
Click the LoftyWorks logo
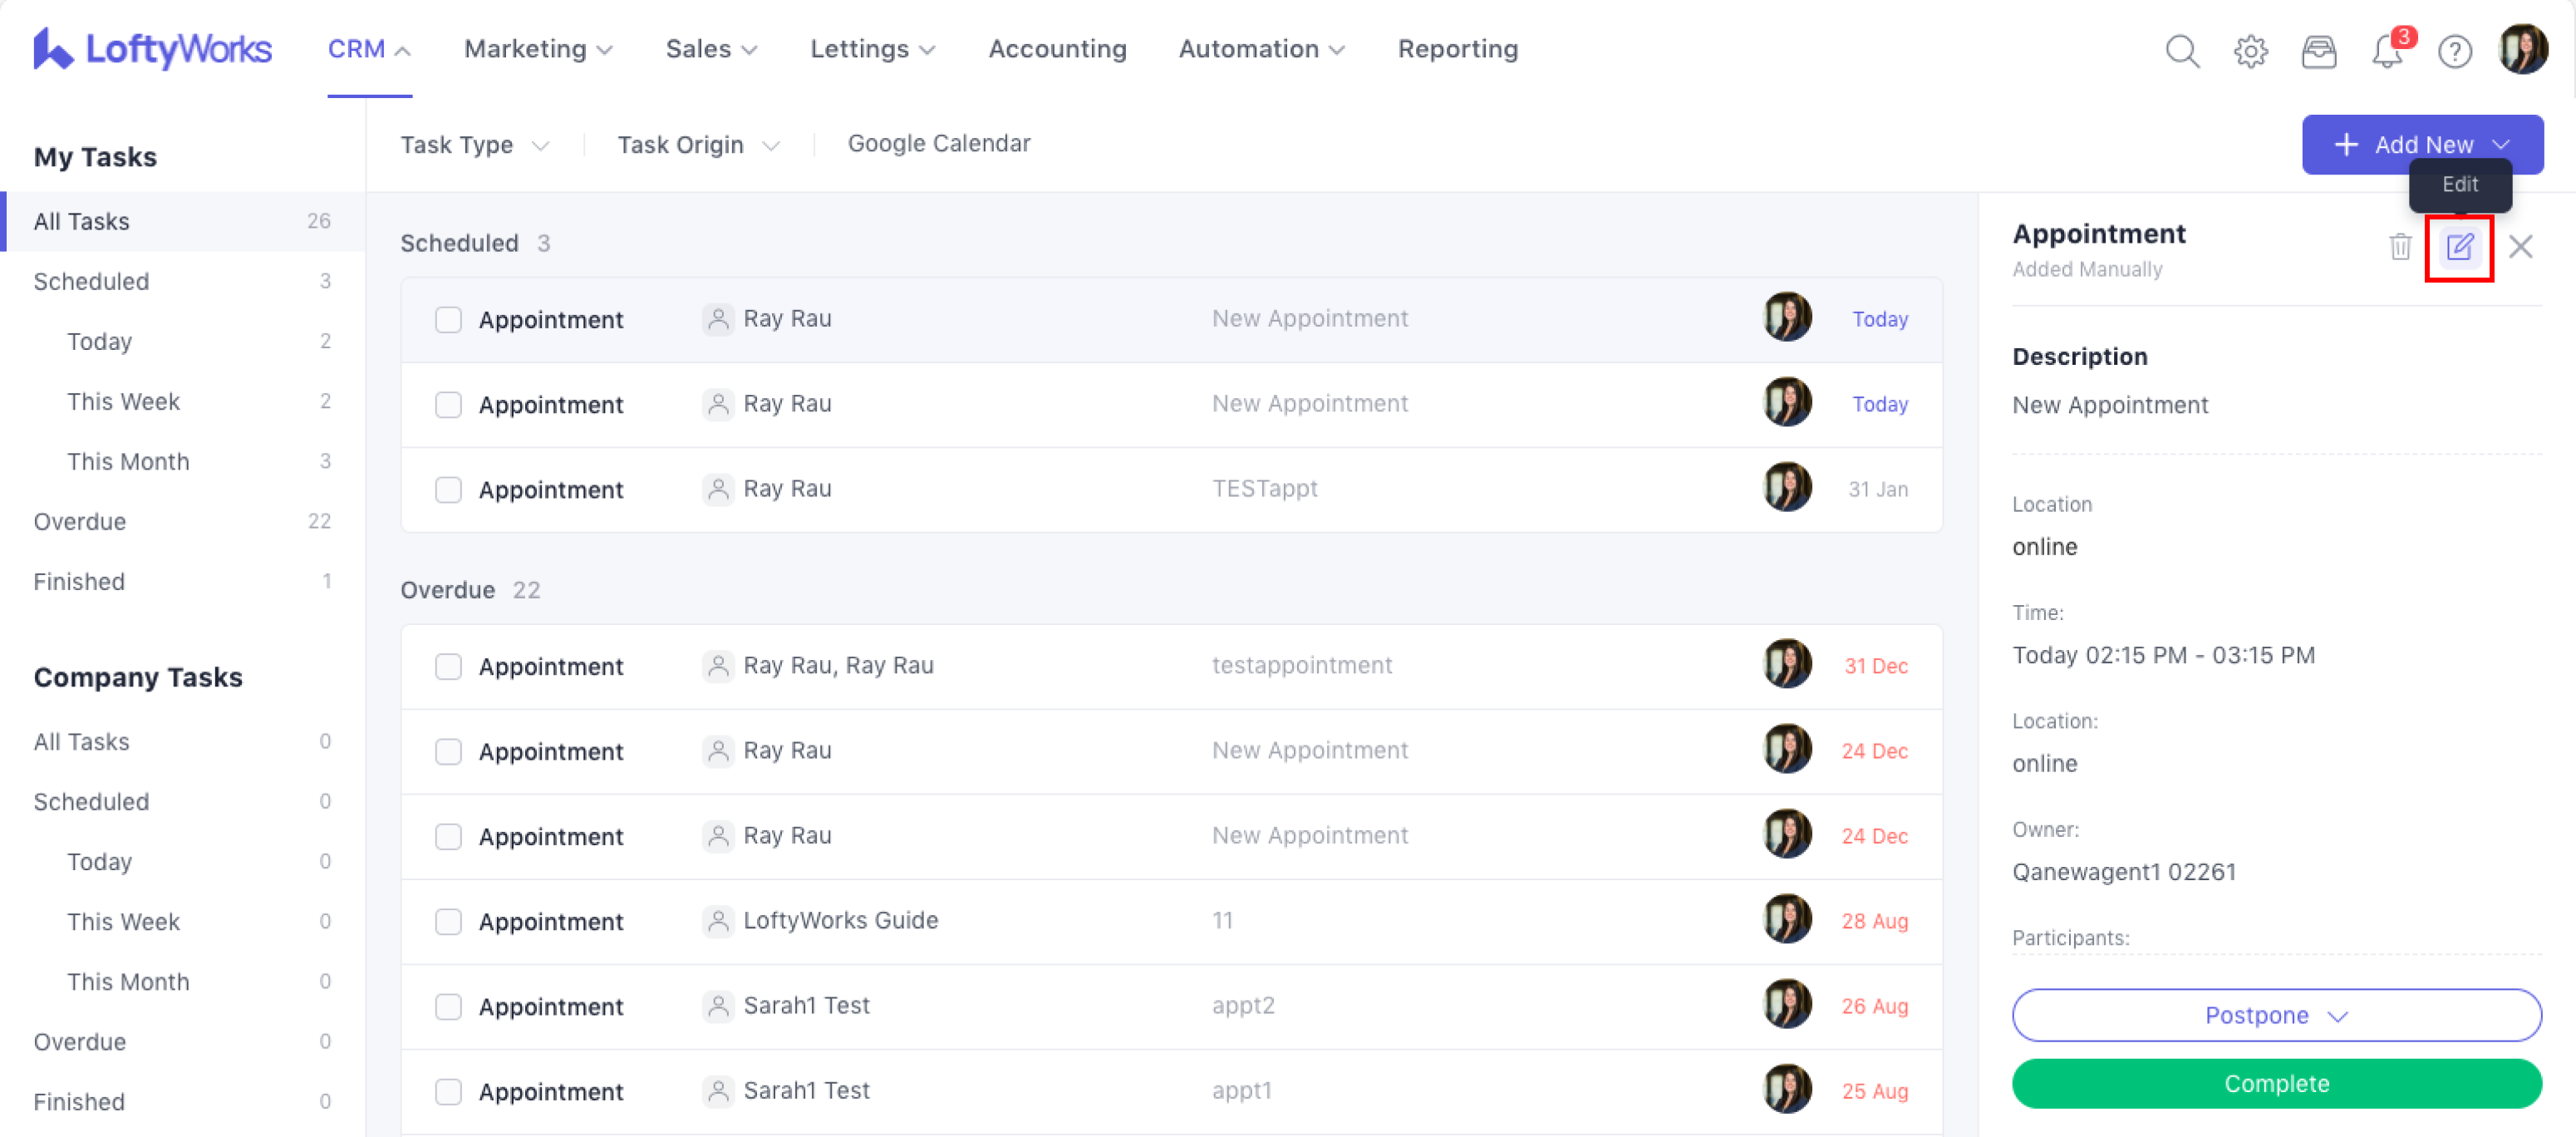[x=152, y=48]
